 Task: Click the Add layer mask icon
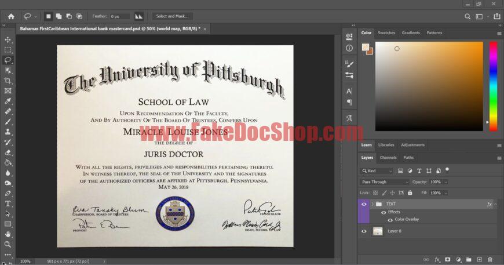pyautogui.click(x=447, y=259)
